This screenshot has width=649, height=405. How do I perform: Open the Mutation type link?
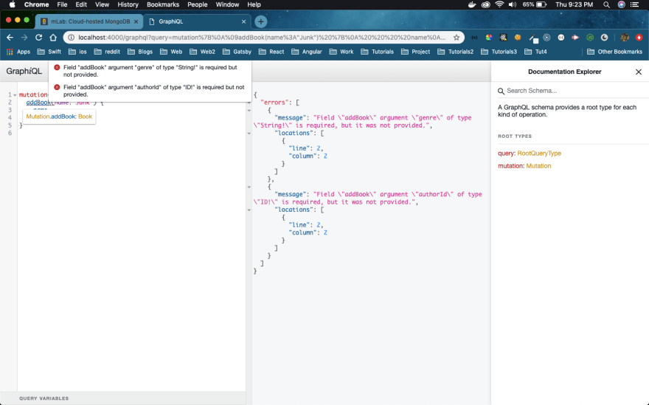(x=538, y=166)
